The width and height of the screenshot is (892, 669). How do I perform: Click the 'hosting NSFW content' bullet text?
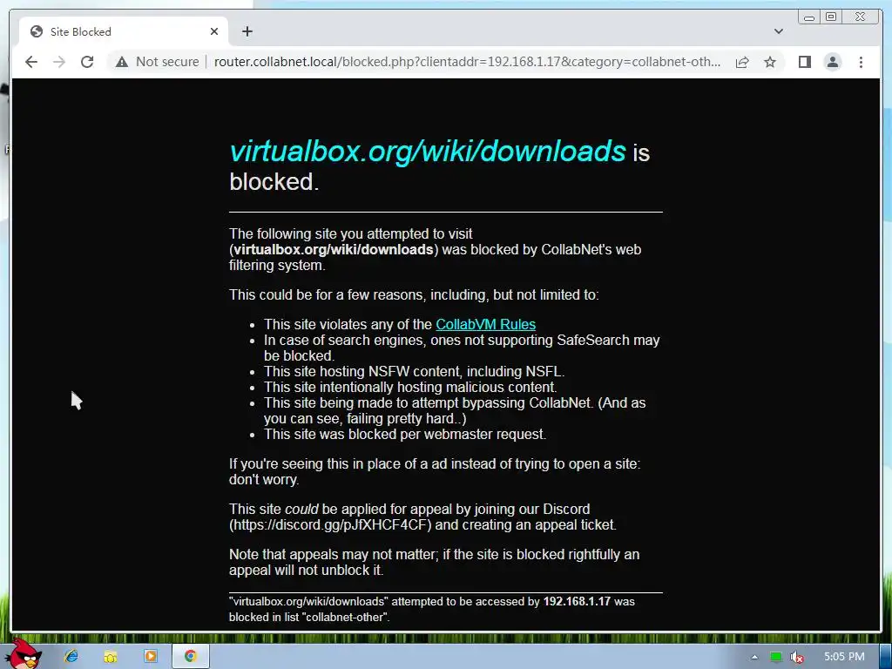tap(414, 371)
